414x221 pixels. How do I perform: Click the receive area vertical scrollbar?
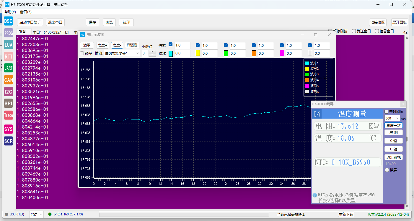click(407, 122)
